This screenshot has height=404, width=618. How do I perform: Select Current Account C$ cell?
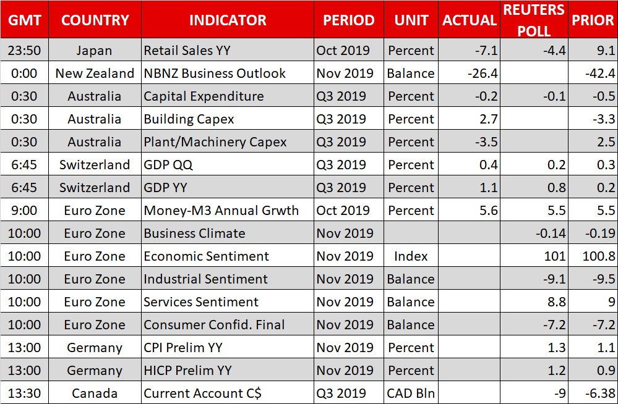tap(202, 393)
